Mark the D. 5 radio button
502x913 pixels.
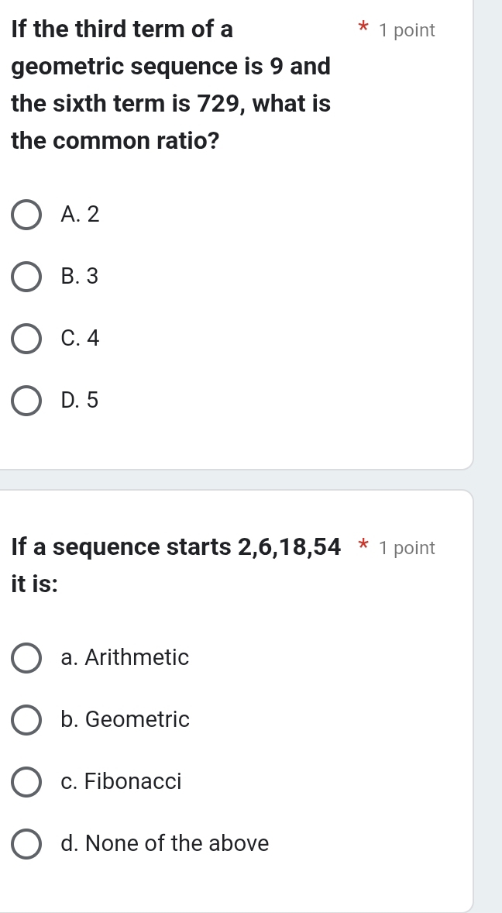27,401
